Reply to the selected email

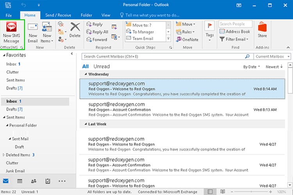pyautogui.click(x=95, y=24)
